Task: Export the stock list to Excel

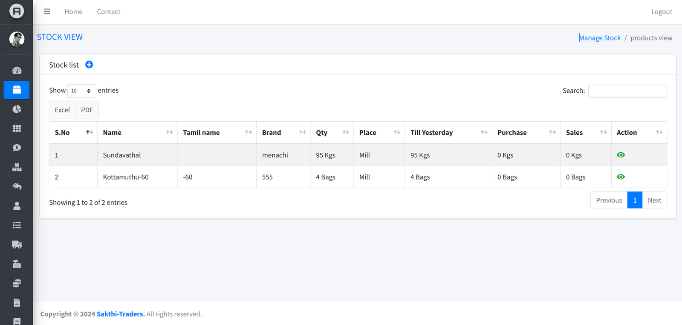Action: click(62, 110)
